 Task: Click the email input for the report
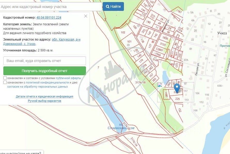click(45, 61)
